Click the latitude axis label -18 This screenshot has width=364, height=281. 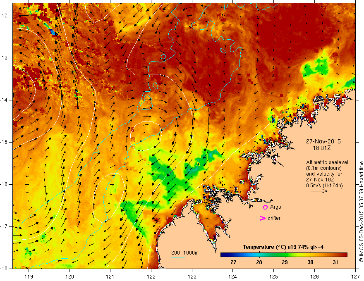(4, 269)
